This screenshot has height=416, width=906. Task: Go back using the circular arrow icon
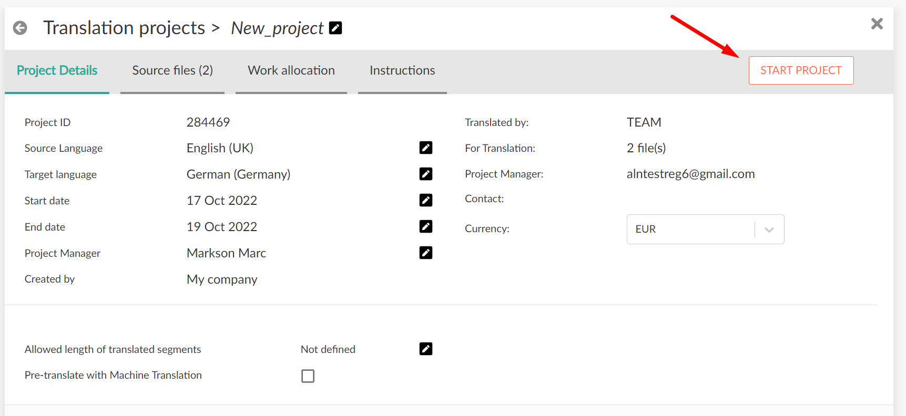click(20, 28)
